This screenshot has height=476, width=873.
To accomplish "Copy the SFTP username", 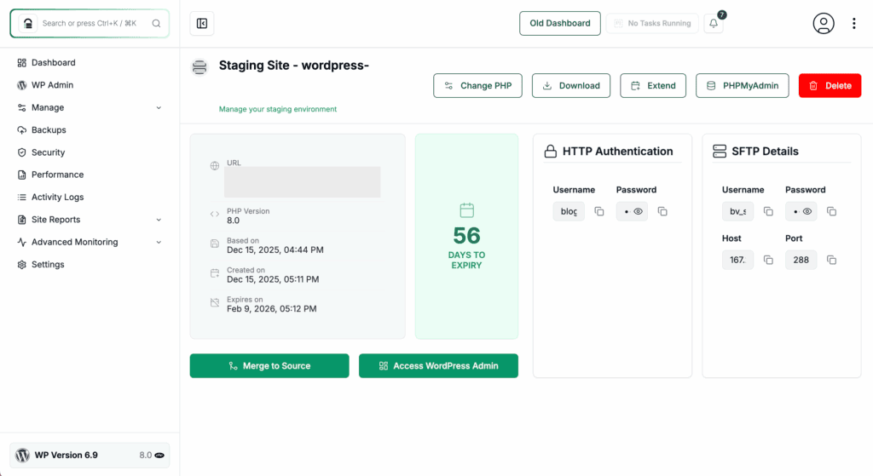I will coord(768,211).
